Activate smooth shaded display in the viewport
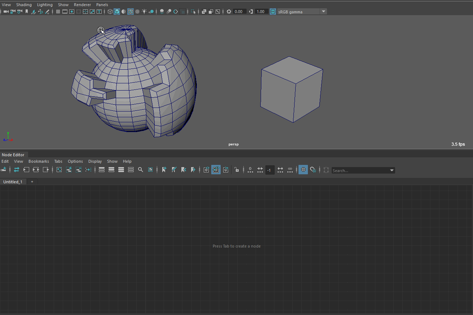473x315 pixels. (117, 11)
